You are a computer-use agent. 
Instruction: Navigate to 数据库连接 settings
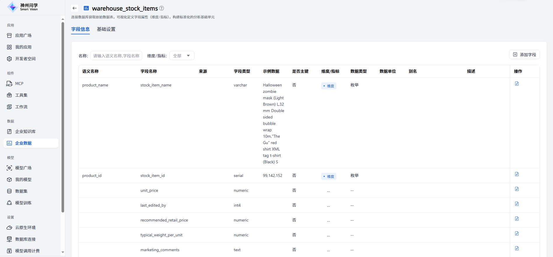point(25,239)
